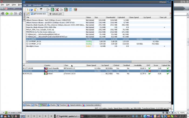The image size is (189, 118).
Task: Click the DHT checkmark for the Ireland peer
Action: tap(150, 73)
